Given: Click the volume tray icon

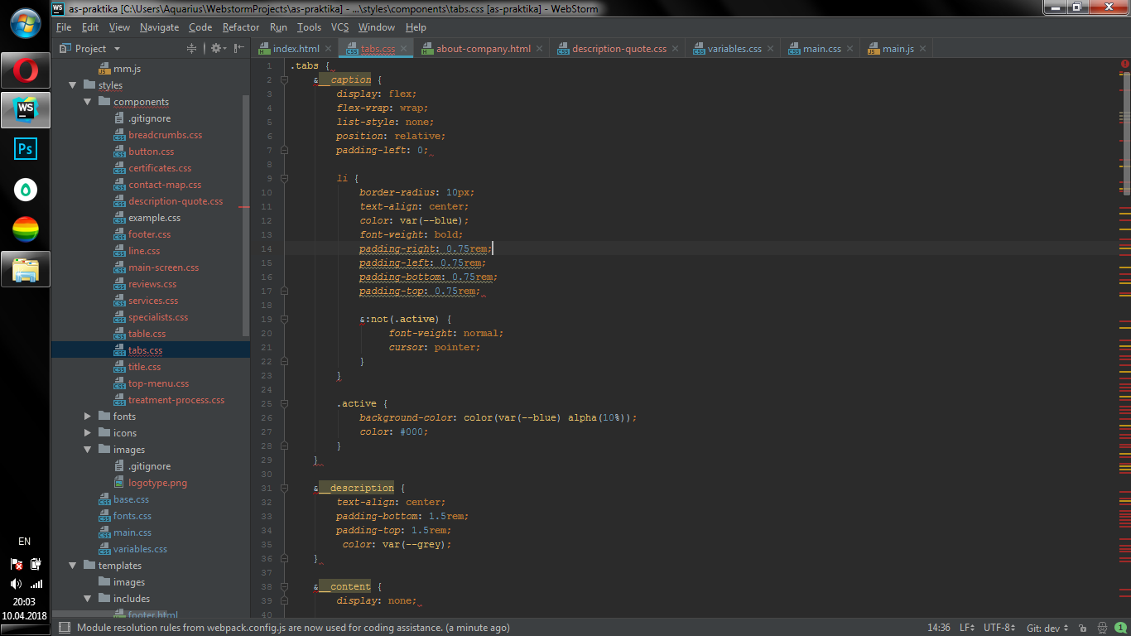Looking at the screenshot, I should point(17,583).
